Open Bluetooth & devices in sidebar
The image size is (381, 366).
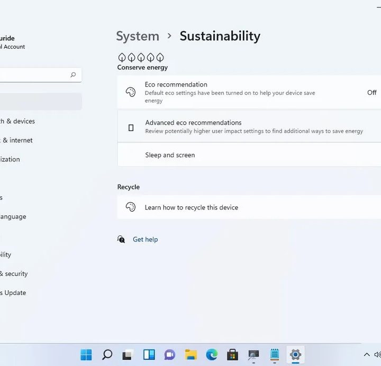[17, 121]
